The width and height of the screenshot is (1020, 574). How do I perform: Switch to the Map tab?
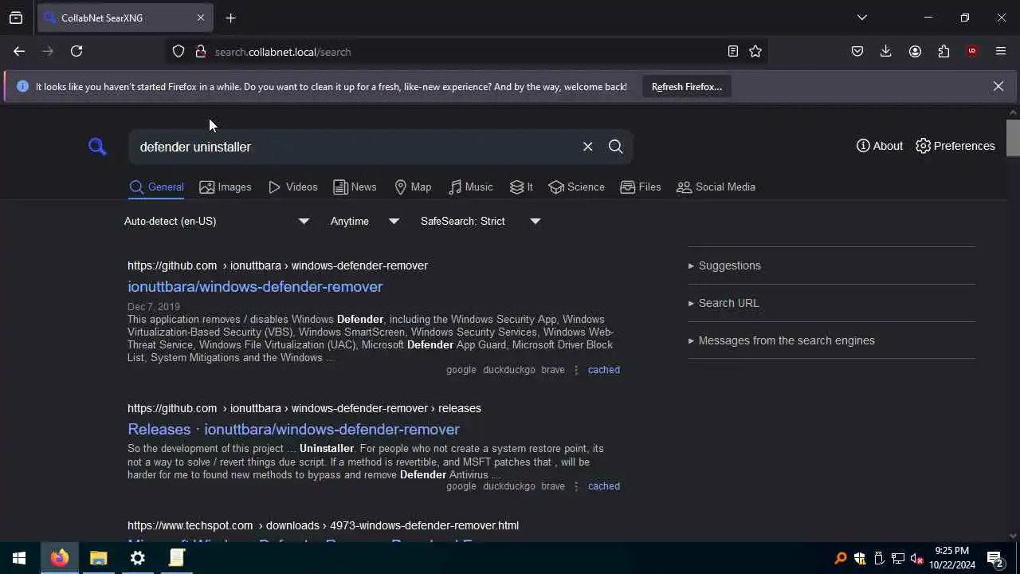pyautogui.click(x=413, y=187)
